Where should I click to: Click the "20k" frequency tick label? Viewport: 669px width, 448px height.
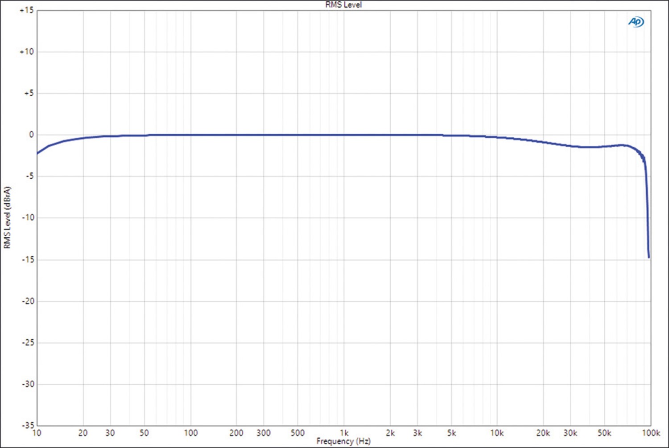(x=543, y=433)
